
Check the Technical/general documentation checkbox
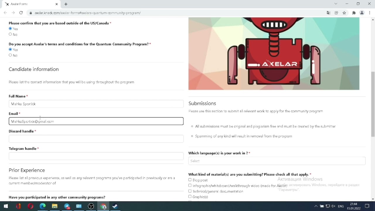(x=190, y=191)
